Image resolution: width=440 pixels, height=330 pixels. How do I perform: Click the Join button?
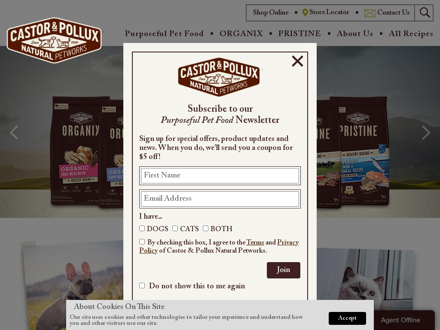coord(284,270)
